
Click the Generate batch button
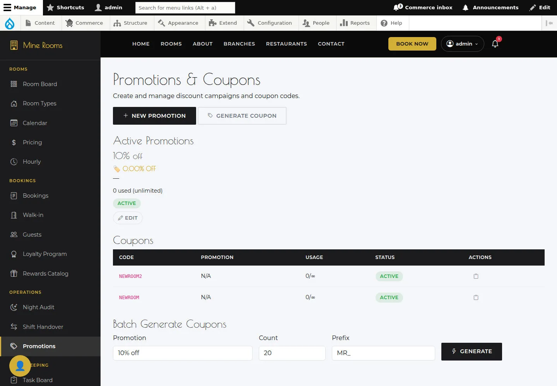pos(472,352)
